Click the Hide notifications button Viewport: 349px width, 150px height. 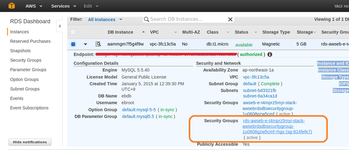[x=30, y=142]
